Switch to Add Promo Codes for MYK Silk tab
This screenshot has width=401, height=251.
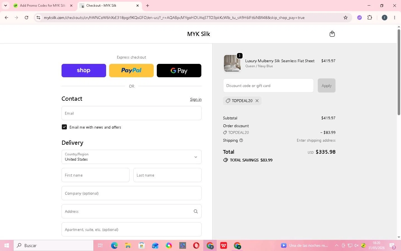(x=43, y=6)
